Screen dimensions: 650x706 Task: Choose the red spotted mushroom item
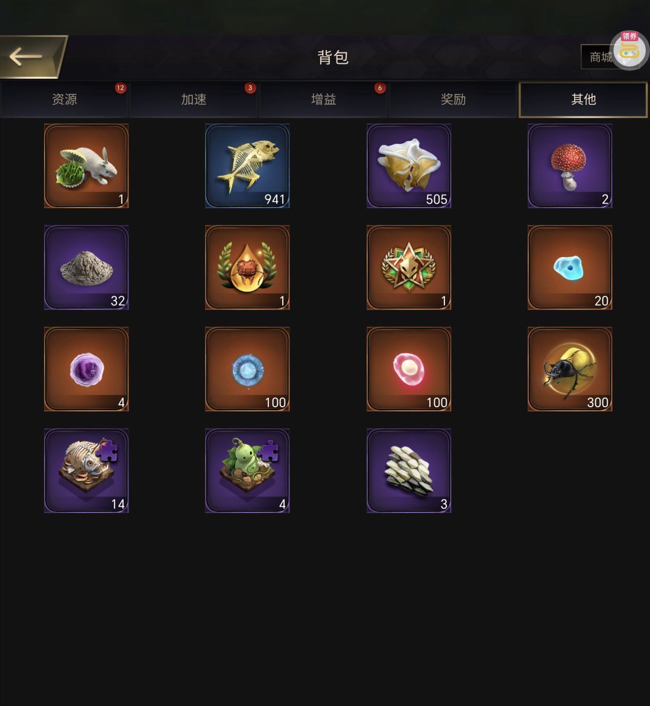(x=570, y=166)
